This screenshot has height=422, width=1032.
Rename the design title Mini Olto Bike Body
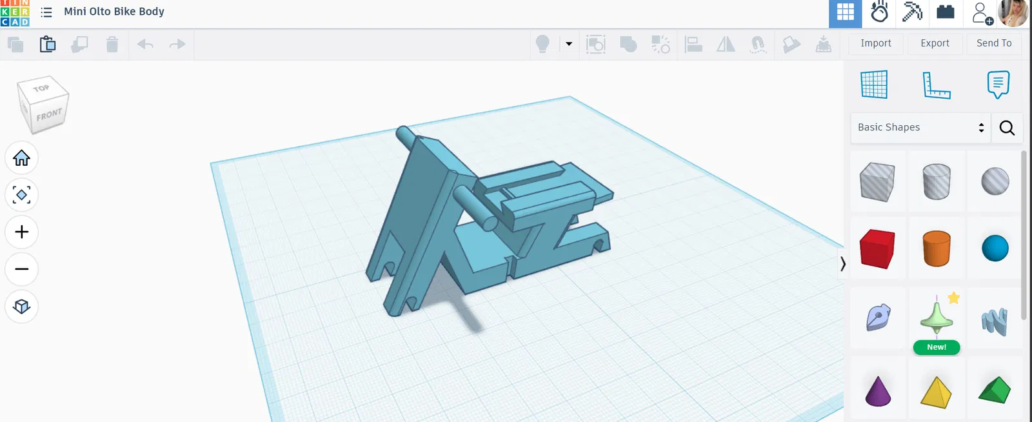(x=114, y=12)
